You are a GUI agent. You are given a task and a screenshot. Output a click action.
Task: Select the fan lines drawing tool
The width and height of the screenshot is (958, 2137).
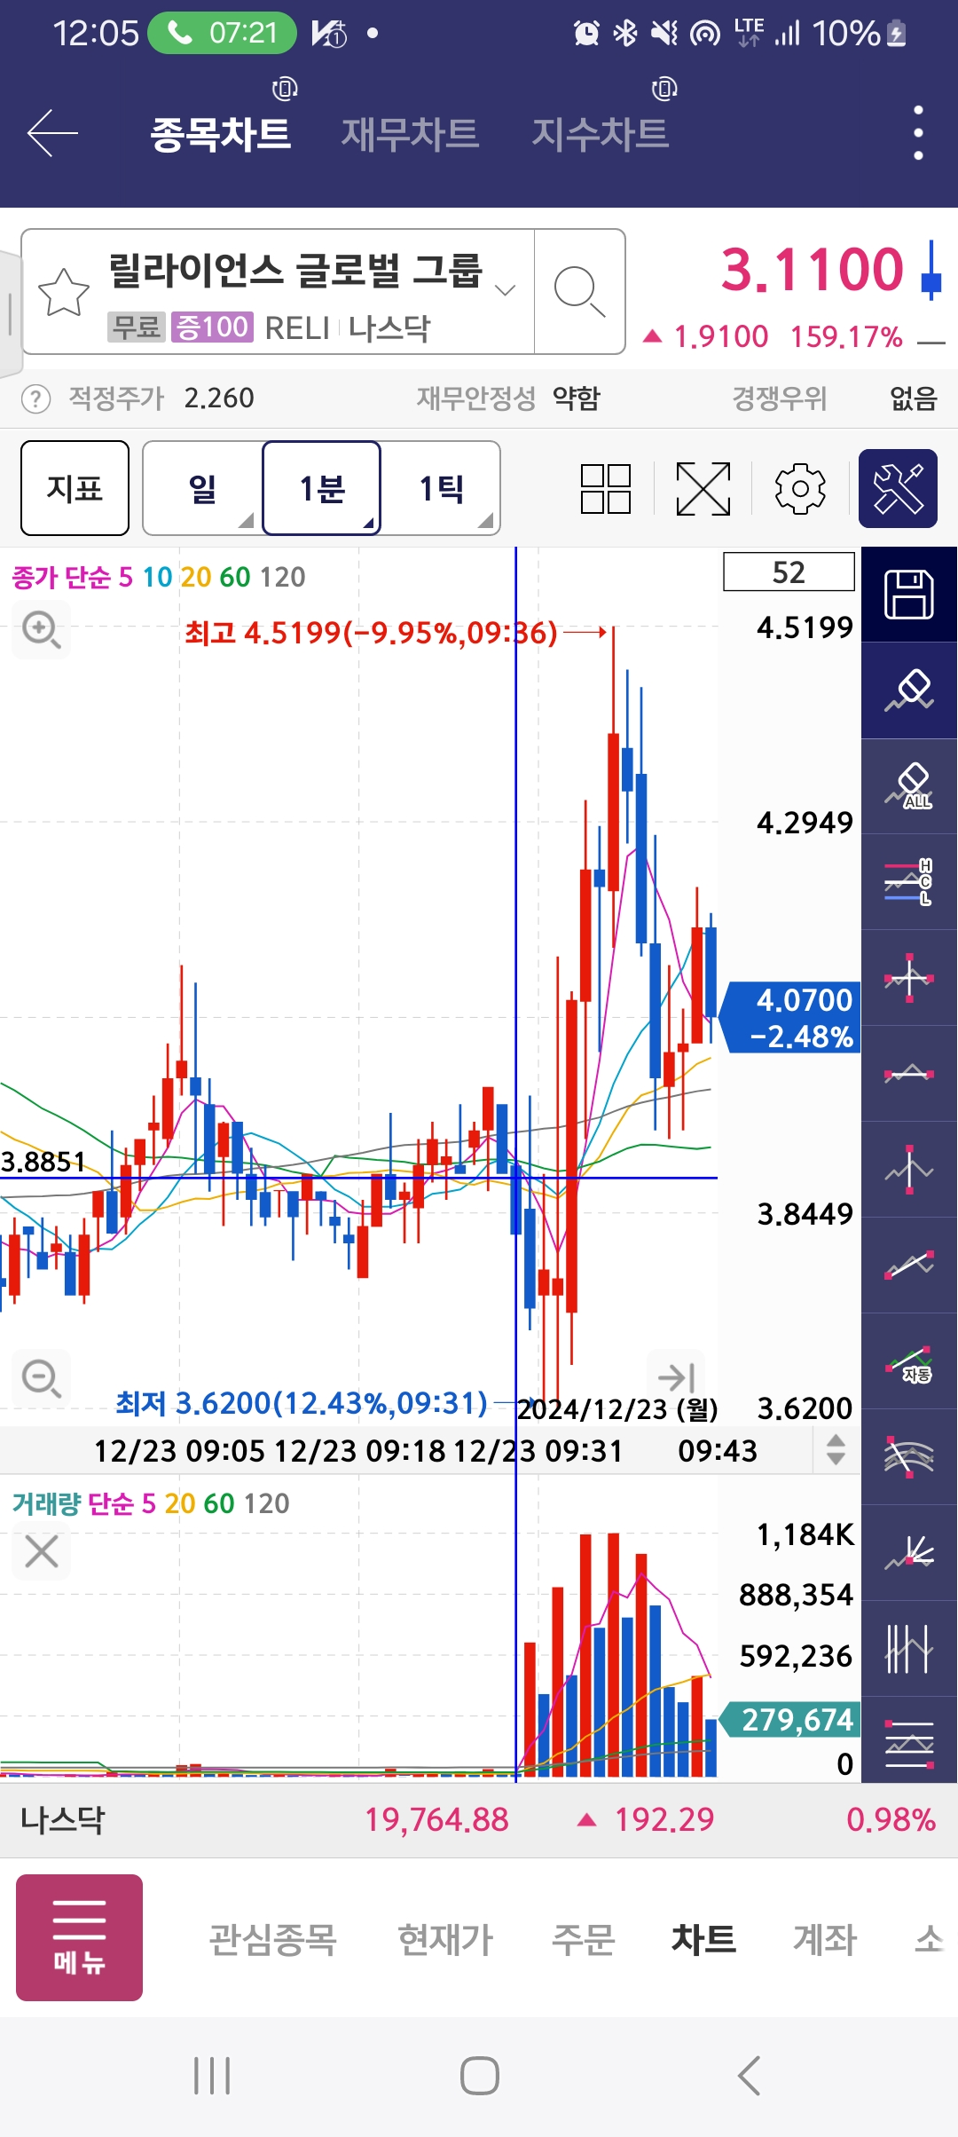coord(909,1553)
